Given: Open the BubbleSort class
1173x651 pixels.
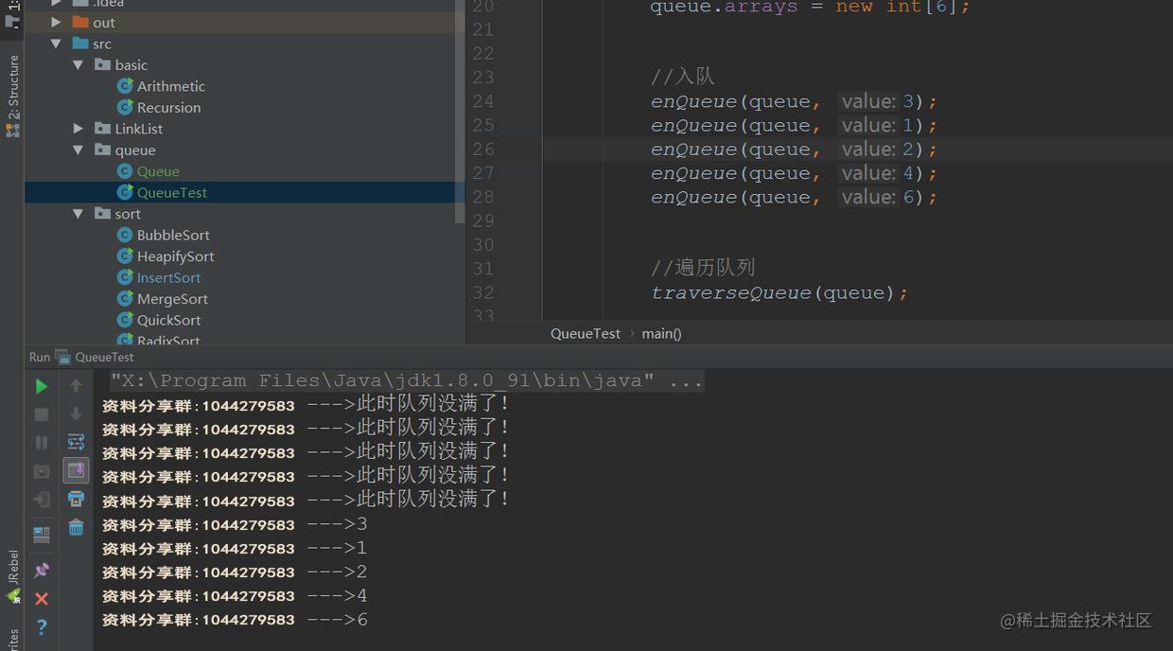Looking at the screenshot, I should coord(173,235).
